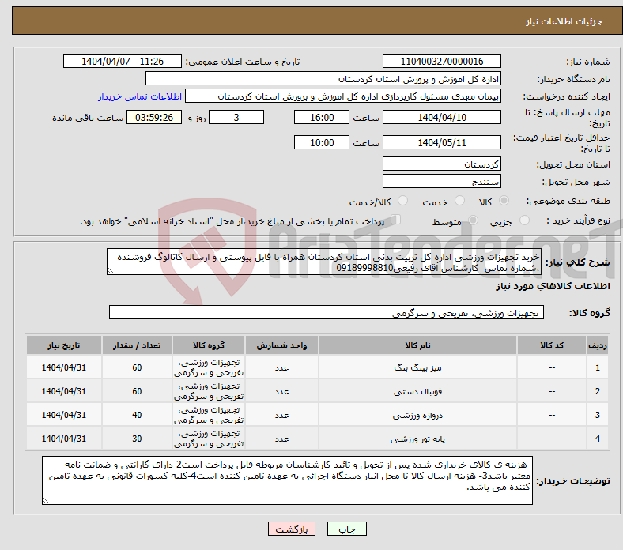Viewport: 623px width, 550px height.
Task: Click the response deadline date 1404/04/10
Action: 441,117
